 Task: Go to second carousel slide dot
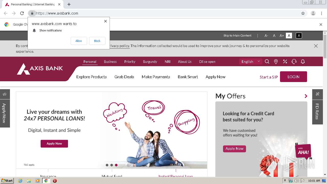pyautogui.click(x=112, y=165)
